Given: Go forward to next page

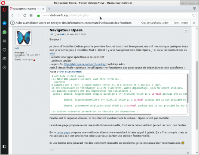Looking at the screenshot, I should click(x=18, y=15).
